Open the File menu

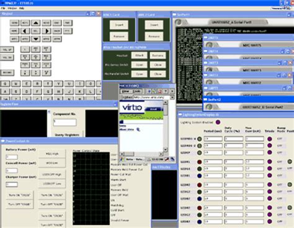click(3, 8)
